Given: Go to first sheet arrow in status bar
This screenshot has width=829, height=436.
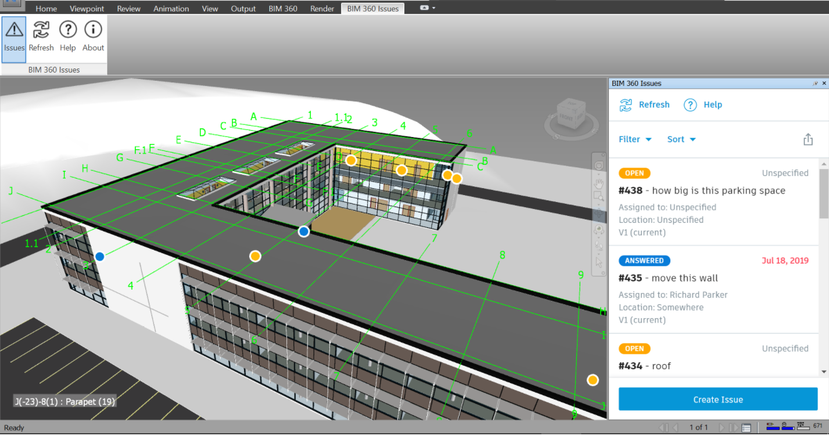Looking at the screenshot, I should [662, 428].
